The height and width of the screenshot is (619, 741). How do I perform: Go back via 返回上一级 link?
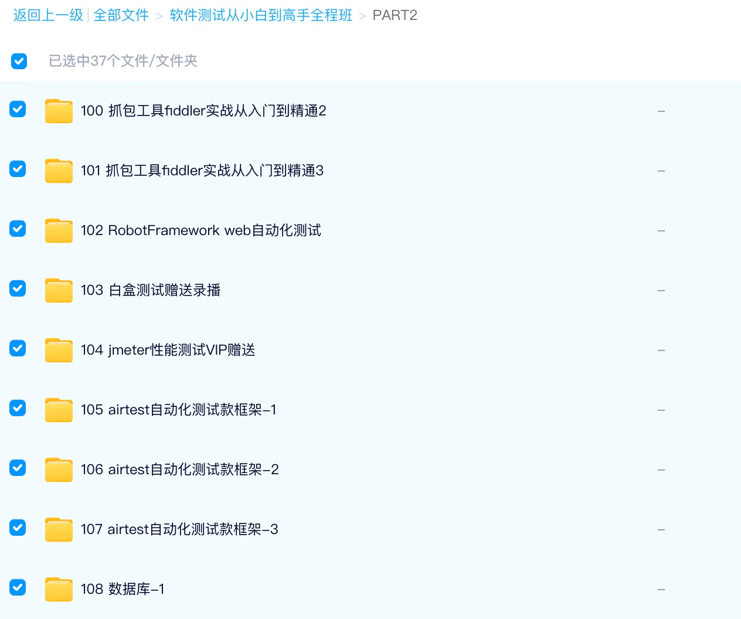(47, 15)
